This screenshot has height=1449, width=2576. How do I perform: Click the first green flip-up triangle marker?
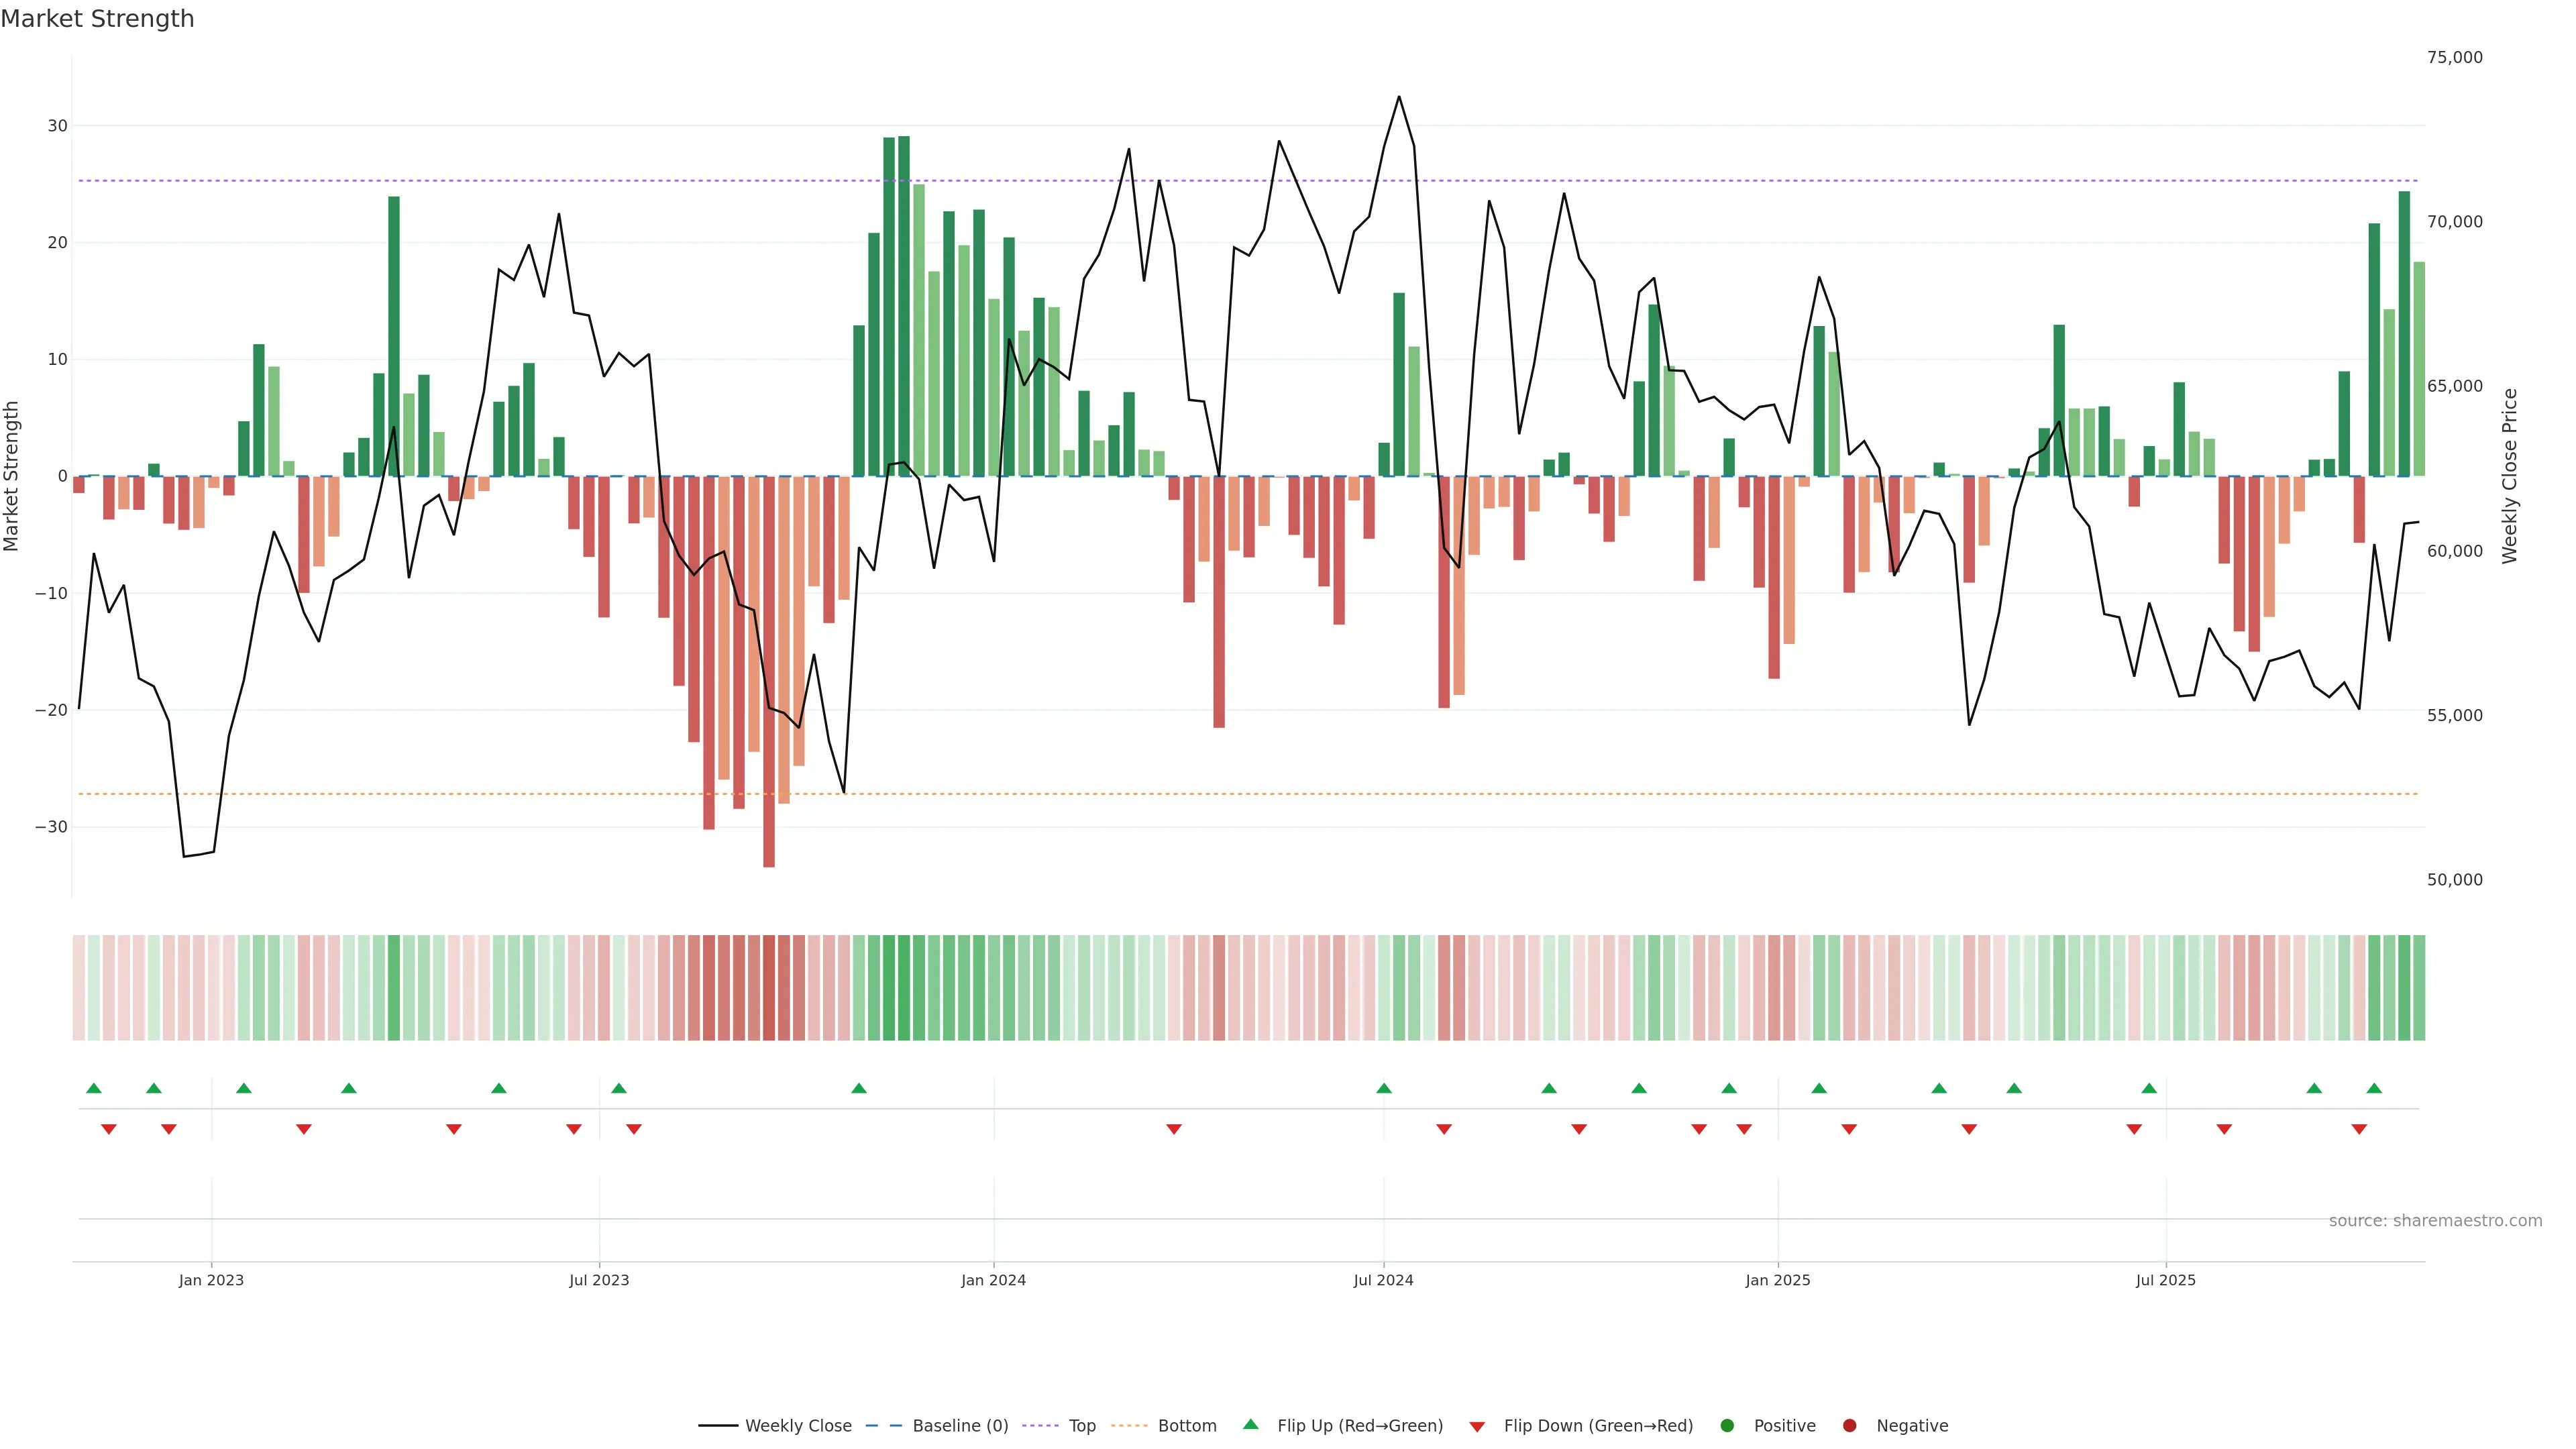coord(94,1088)
